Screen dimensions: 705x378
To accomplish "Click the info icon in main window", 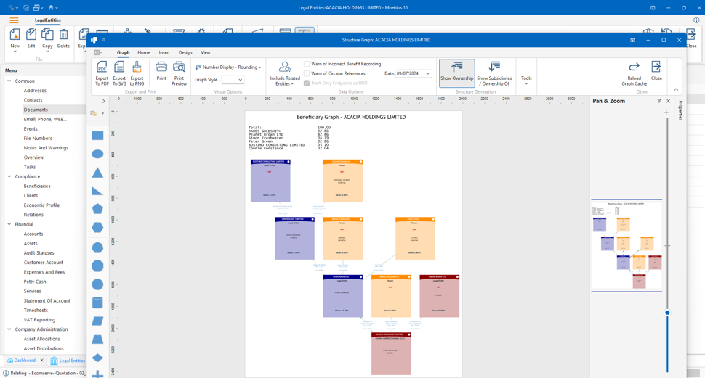I will pyautogui.click(x=696, y=20).
